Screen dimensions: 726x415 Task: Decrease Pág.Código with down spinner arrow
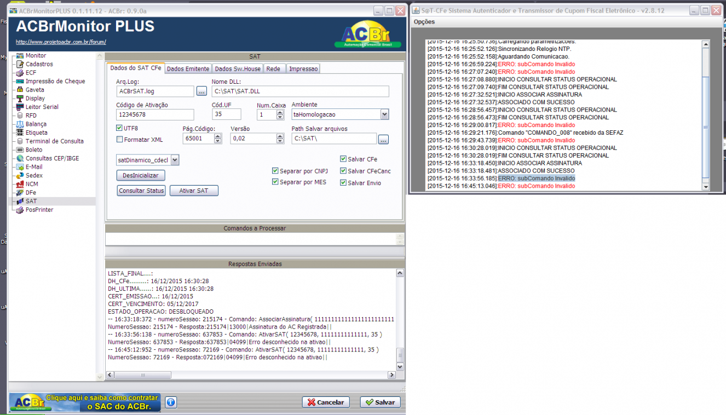218,141
